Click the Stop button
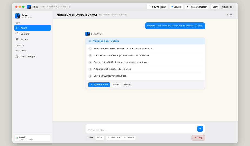The image size is (250, 146). tap(198, 138)
